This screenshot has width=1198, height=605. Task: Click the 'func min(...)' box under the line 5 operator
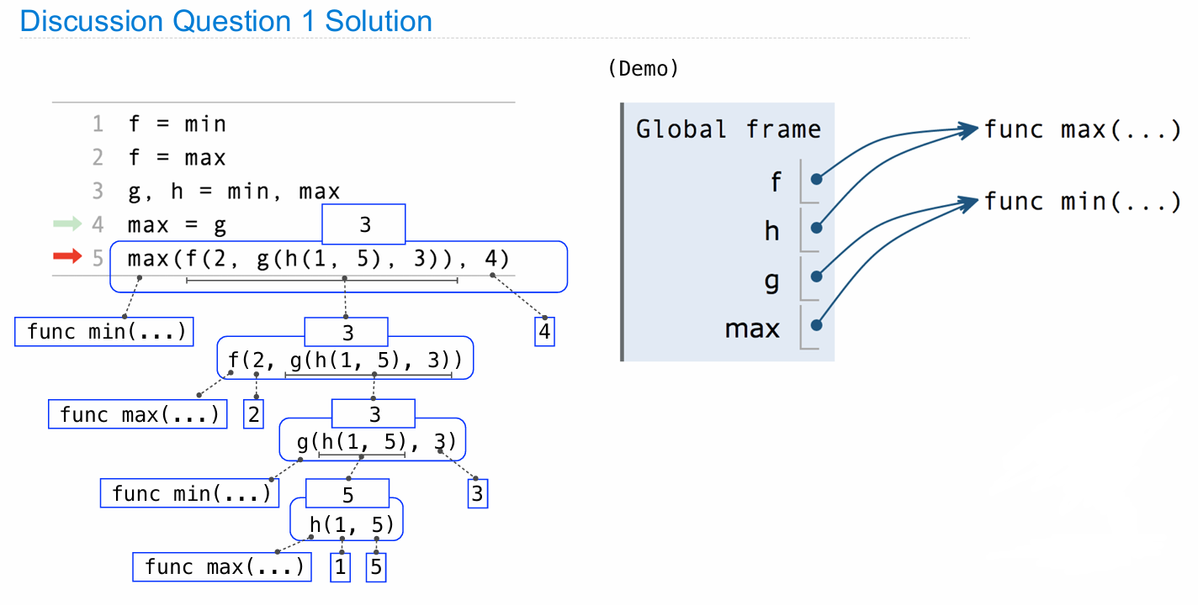(x=105, y=331)
